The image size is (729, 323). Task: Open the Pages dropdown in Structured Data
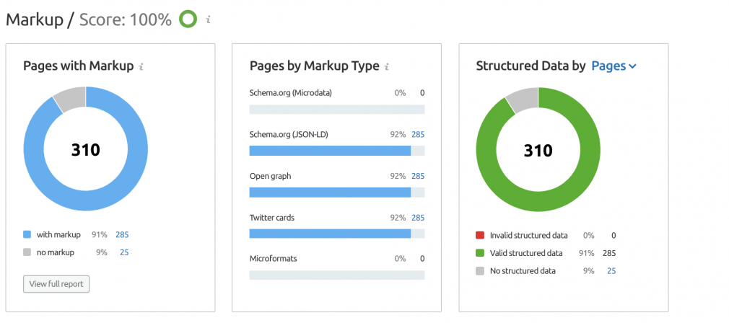614,66
